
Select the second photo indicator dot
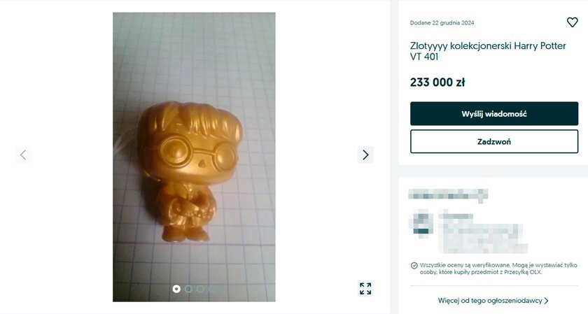(x=188, y=289)
